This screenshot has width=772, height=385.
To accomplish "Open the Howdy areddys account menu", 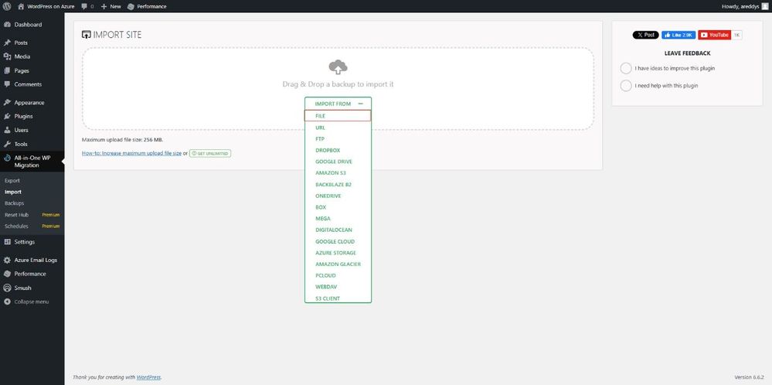I will (x=740, y=6).
